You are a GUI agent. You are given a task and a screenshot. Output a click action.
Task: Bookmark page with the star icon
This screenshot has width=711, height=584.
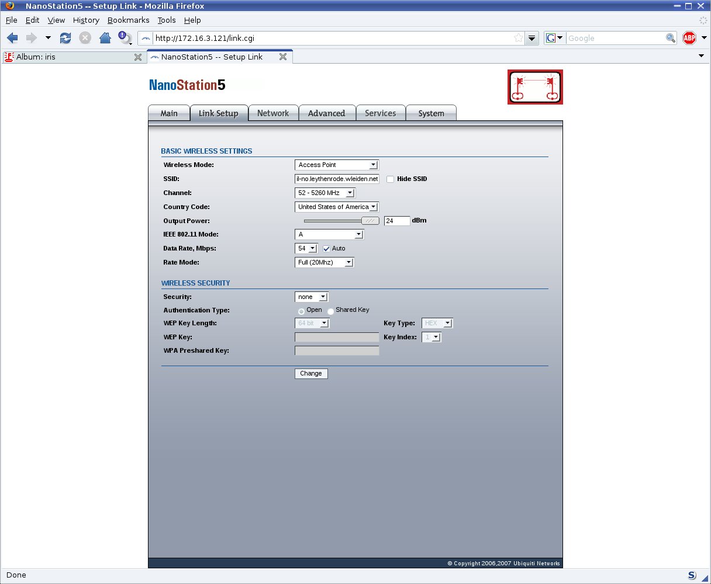[x=518, y=38]
